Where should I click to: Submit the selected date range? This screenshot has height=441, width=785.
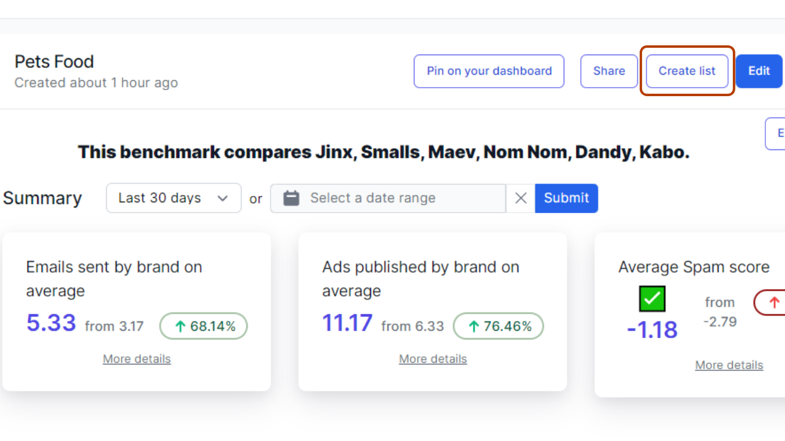pos(566,198)
